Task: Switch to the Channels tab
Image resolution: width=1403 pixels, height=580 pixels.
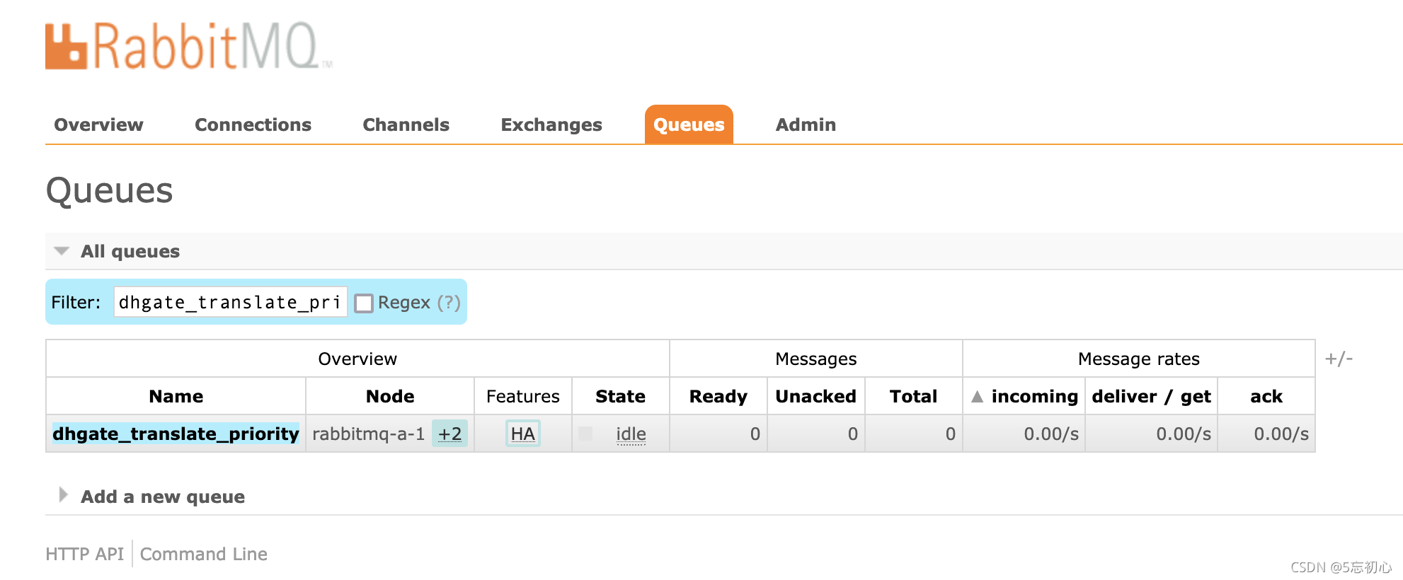Action: [x=406, y=124]
